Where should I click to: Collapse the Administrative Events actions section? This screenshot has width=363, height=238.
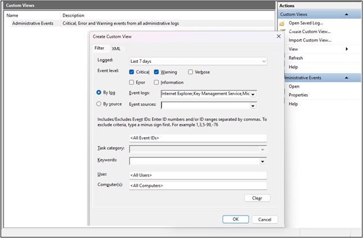[x=346, y=78]
